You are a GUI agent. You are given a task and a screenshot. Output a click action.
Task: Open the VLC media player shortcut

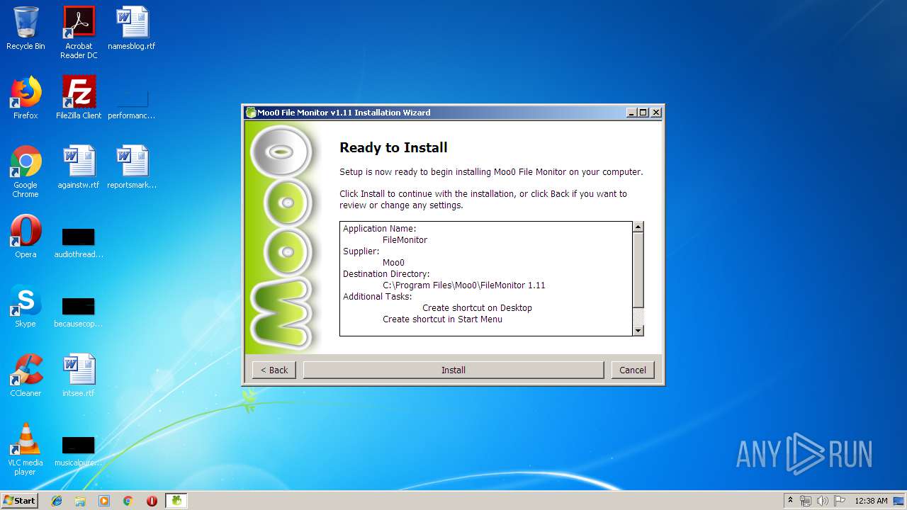point(26,450)
